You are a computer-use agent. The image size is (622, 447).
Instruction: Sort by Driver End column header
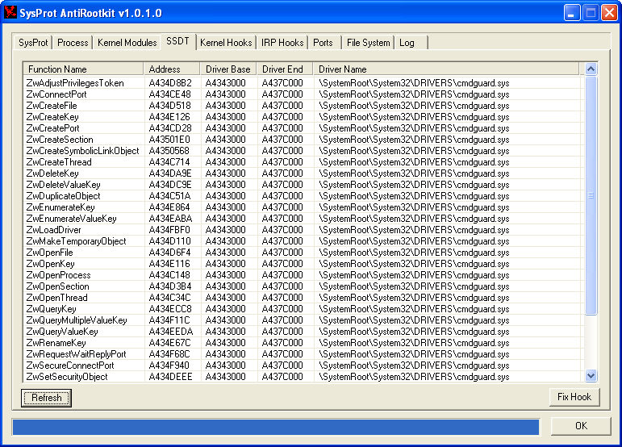tap(285, 69)
